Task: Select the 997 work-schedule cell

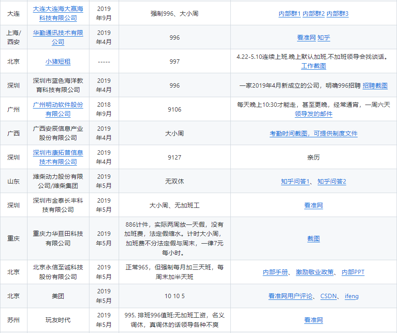Action: point(175,61)
